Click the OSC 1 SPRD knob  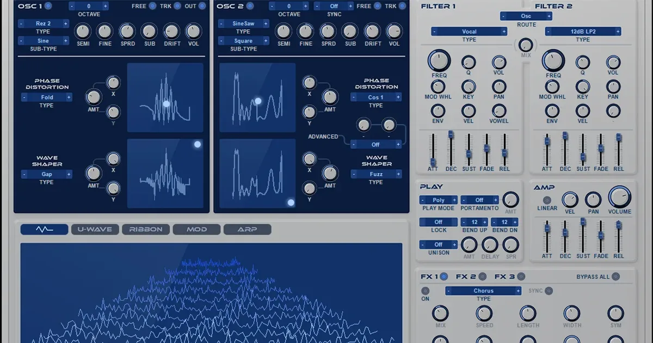[x=127, y=31]
